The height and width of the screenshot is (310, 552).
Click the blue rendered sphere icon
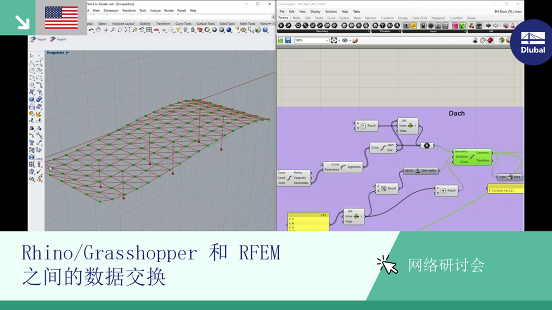point(229,30)
